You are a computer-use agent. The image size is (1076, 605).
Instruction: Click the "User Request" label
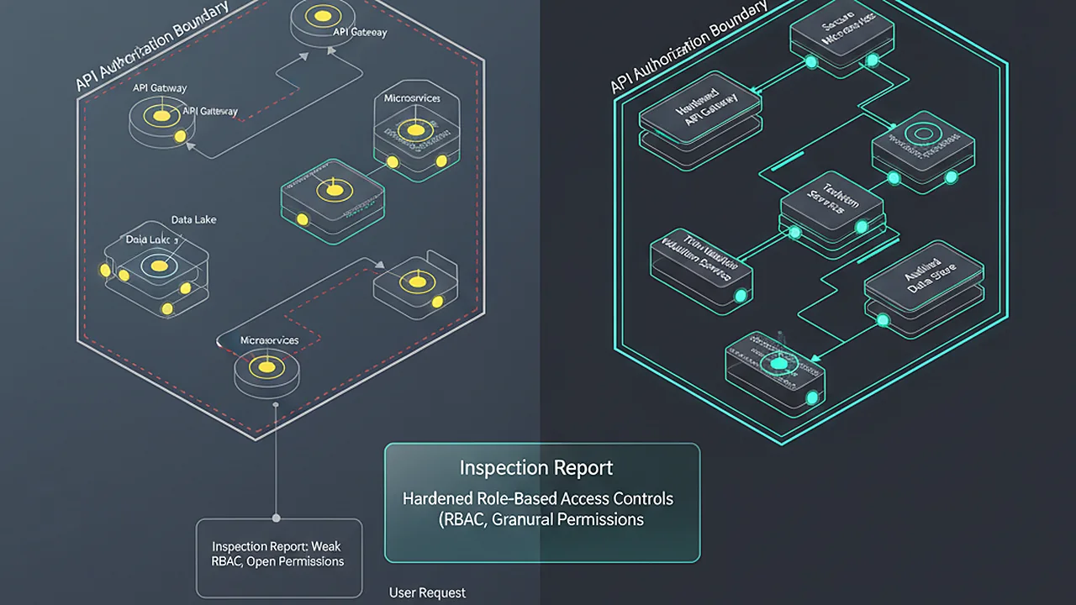[x=427, y=592]
